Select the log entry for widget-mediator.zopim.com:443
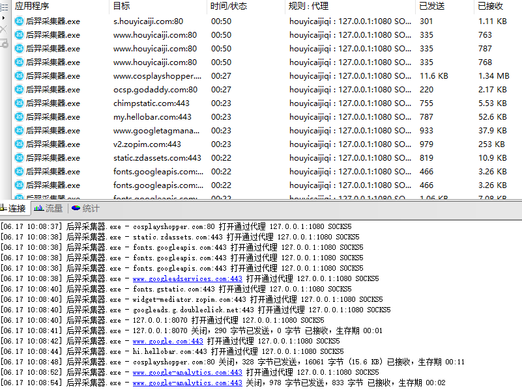 (192, 299)
